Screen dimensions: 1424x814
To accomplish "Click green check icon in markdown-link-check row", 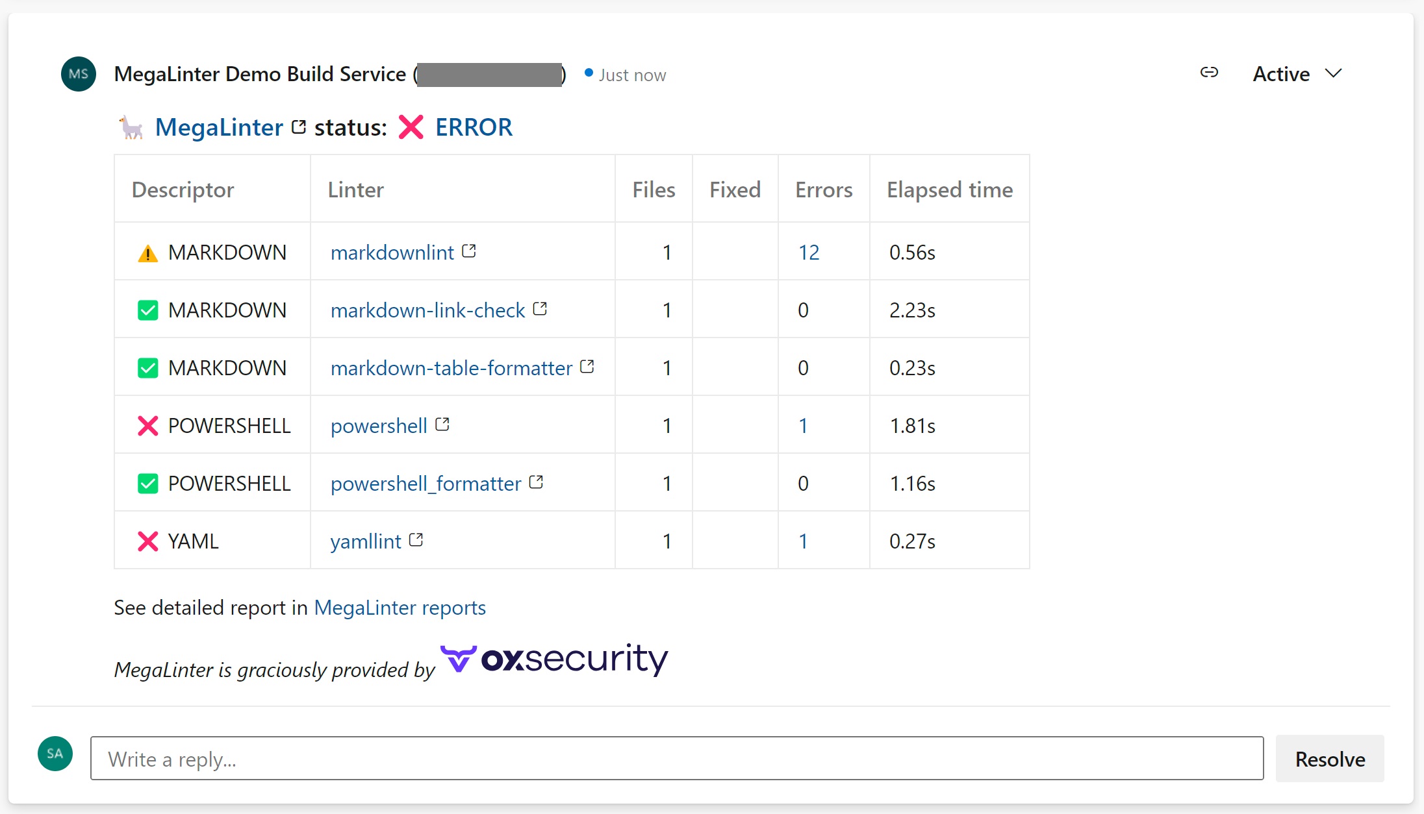I will click(x=148, y=310).
